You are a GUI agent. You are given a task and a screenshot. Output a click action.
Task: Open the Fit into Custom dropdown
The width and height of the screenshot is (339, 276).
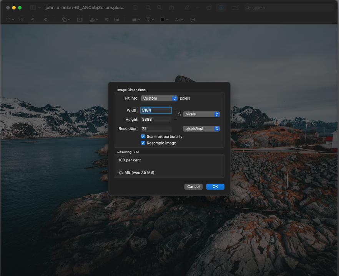click(159, 98)
